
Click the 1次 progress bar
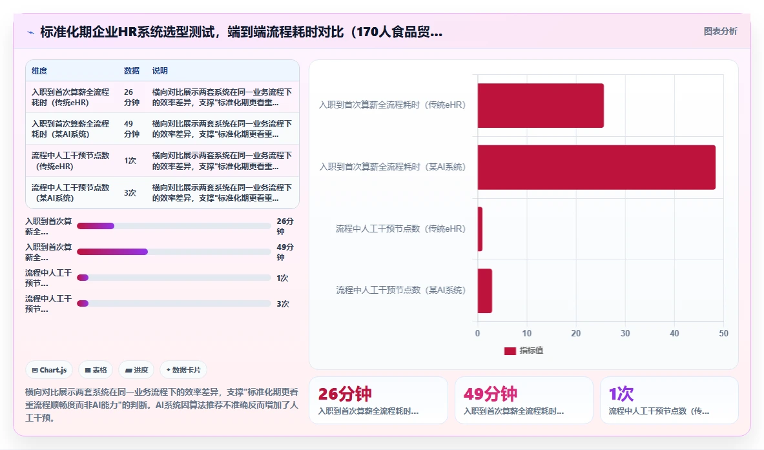[x=174, y=278]
